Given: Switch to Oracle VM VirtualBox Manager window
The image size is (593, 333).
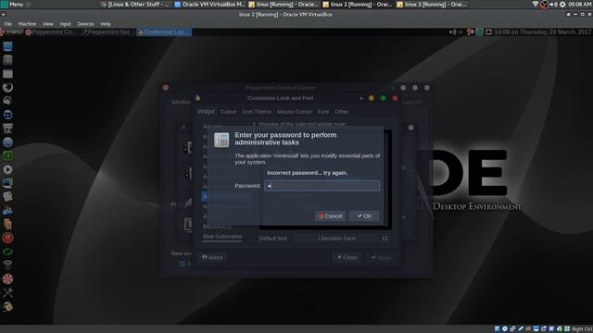Looking at the screenshot, I should [x=209, y=5].
